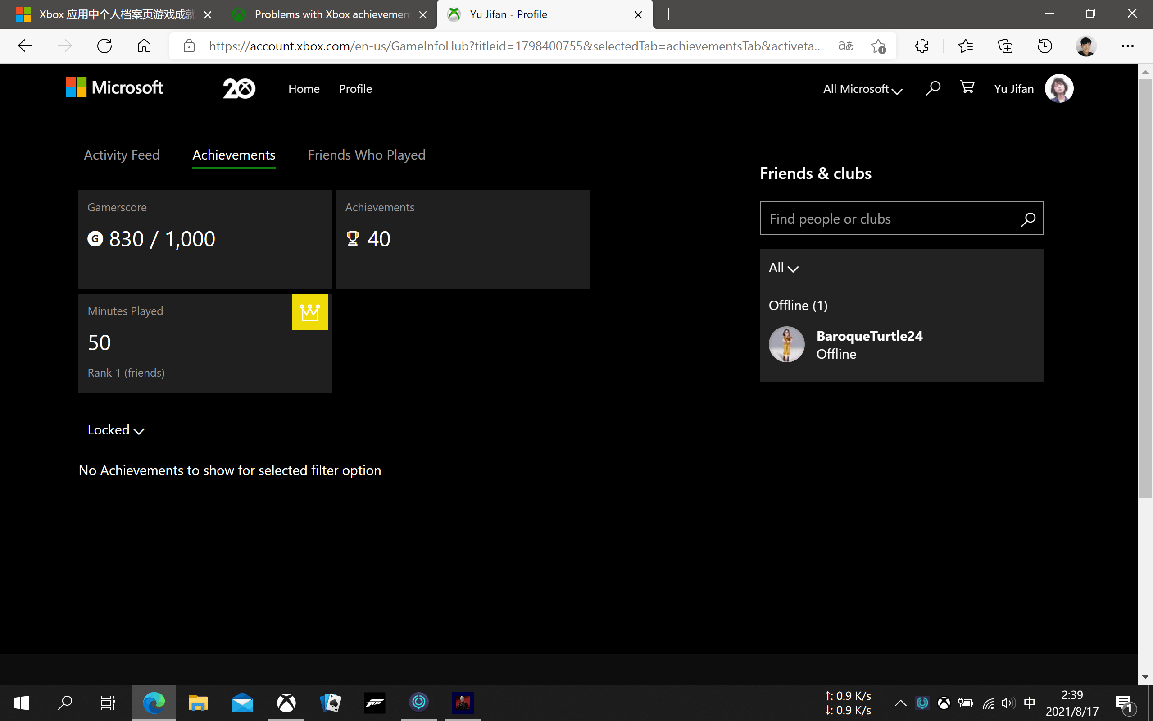Viewport: 1153px width, 721px height.
Task: Open Forza app from taskbar
Action: click(x=375, y=703)
